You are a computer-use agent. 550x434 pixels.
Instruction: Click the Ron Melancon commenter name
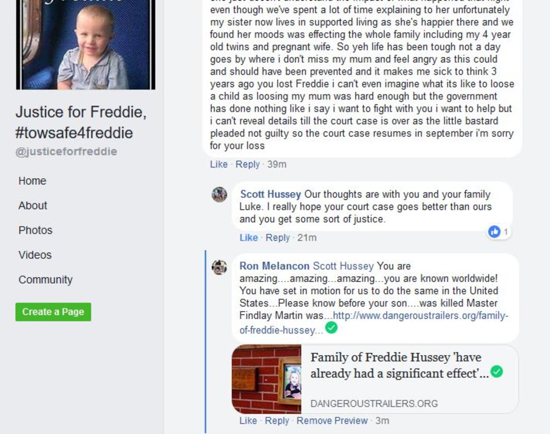click(274, 266)
